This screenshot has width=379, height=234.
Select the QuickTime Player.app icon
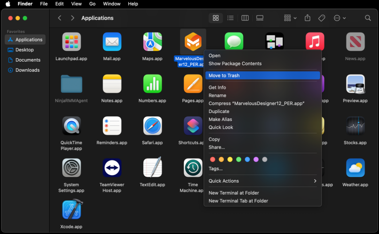click(x=71, y=126)
